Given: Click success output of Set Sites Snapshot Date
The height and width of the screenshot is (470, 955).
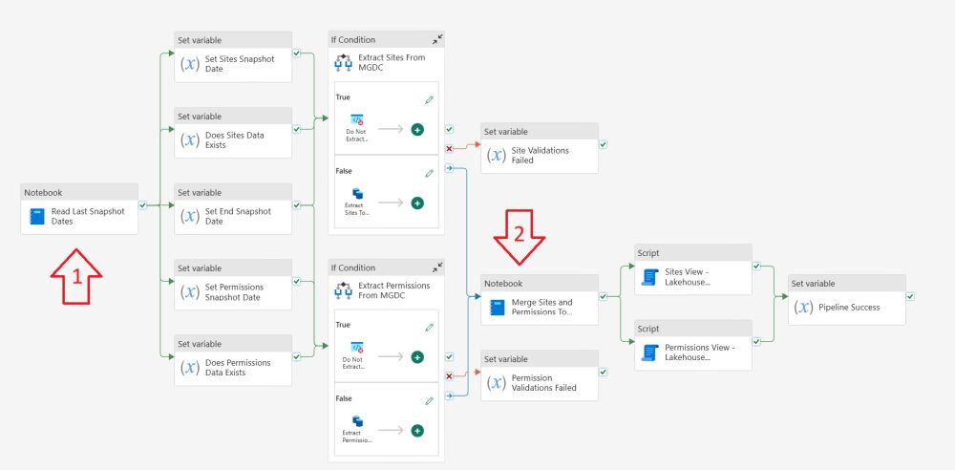Looking at the screenshot, I should tap(296, 53).
